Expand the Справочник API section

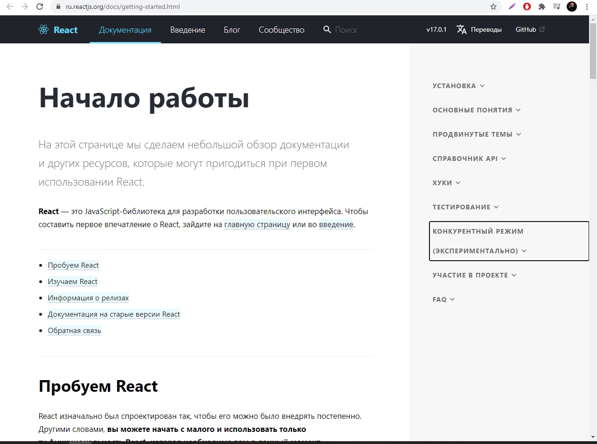point(469,159)
